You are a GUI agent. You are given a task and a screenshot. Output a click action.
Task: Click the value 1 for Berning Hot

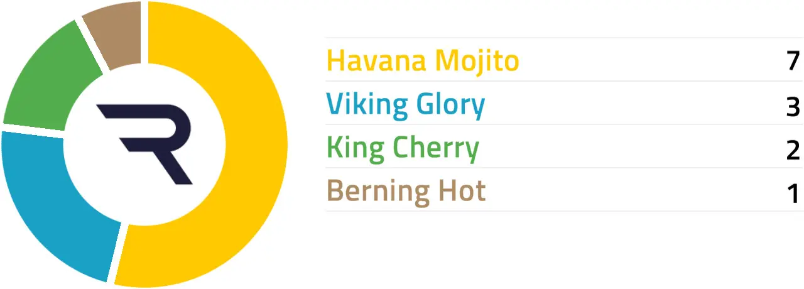[x=794, y=193]
